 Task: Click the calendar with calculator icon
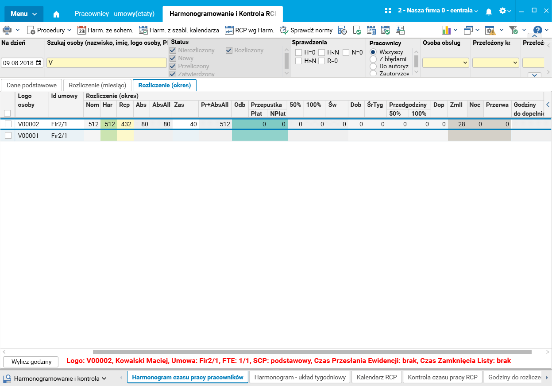click(371, 30)
